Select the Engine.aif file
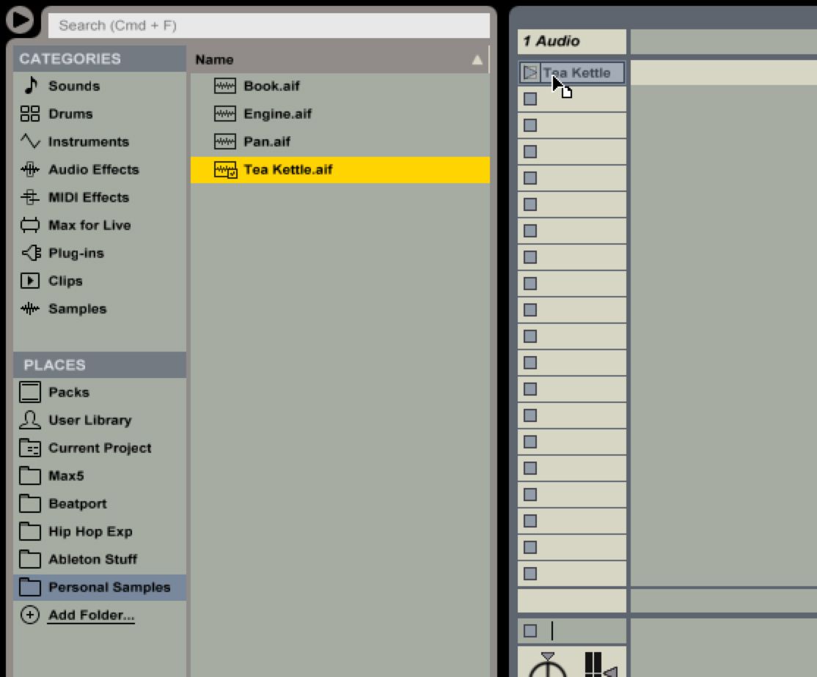 pyautogui.click(x=340, y=114)
